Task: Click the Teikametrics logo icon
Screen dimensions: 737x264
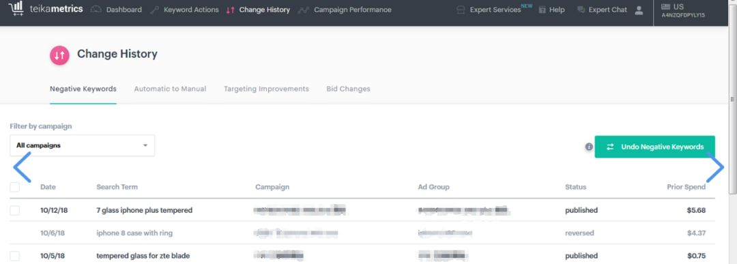Action: tap(16, 8)
